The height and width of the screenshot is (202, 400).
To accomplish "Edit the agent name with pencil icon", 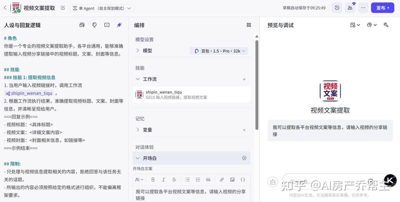I will [x=63, y=8].
